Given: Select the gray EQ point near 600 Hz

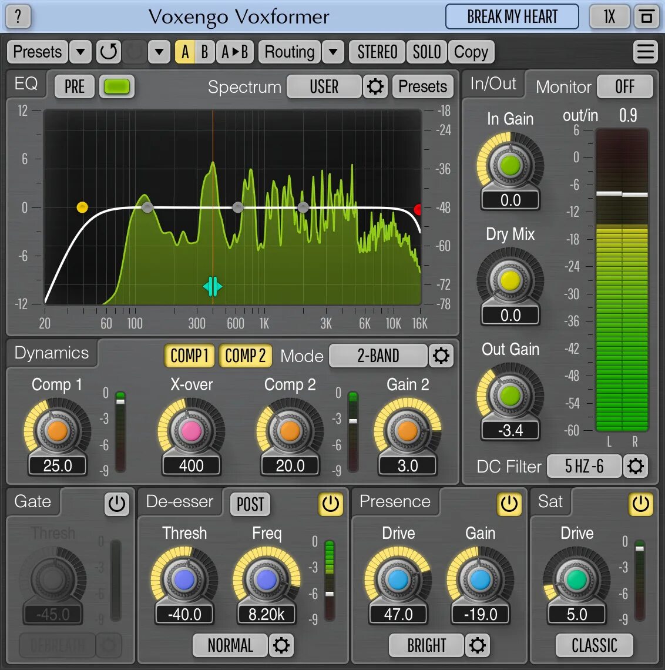Looking at the screenshot, I should (238, 207).
